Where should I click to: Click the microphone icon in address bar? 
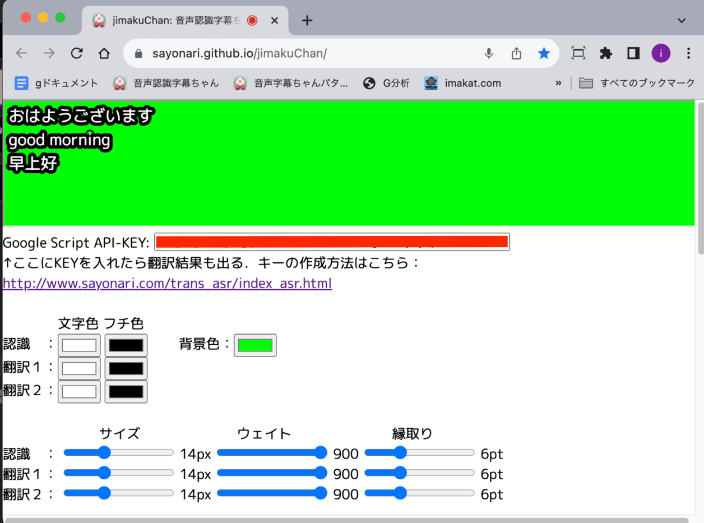click(x=489, y=53)
